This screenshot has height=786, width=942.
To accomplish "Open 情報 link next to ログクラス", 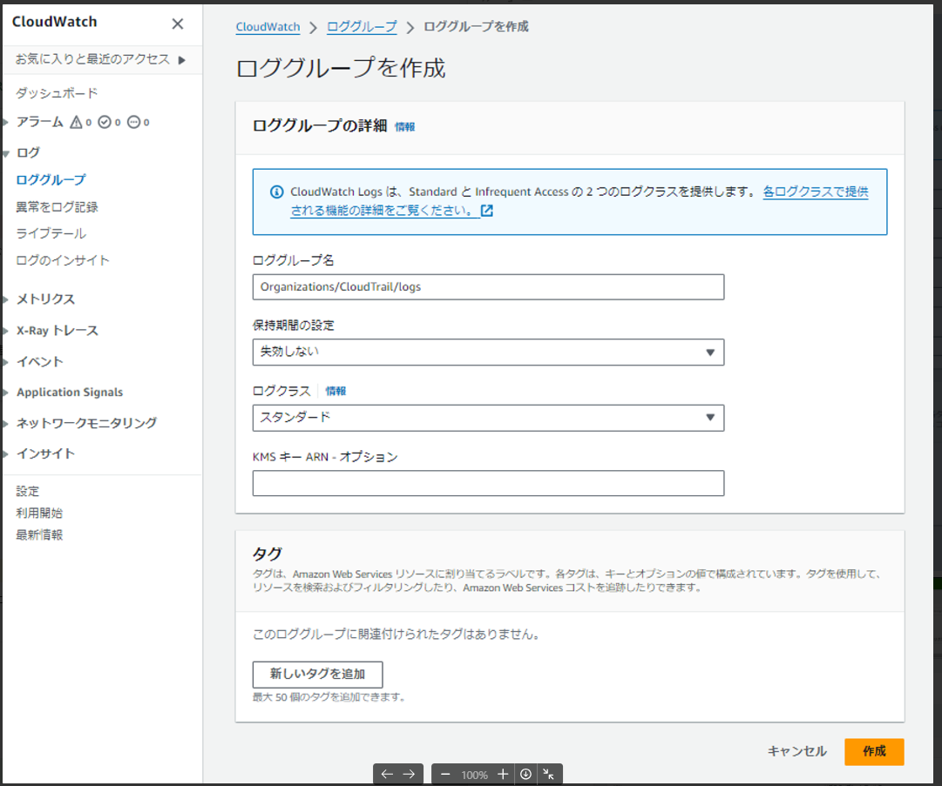I will tap(335, 391).
